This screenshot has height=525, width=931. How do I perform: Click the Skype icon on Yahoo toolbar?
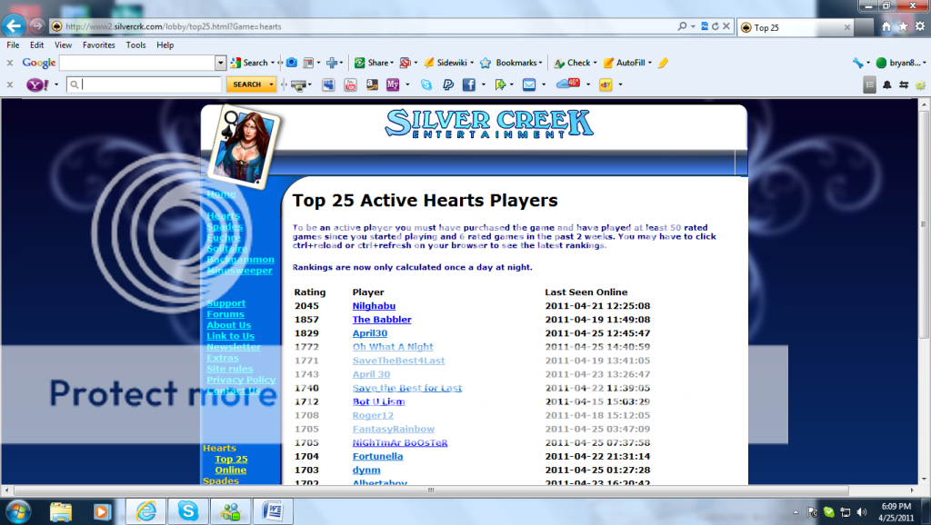[426, 84]
